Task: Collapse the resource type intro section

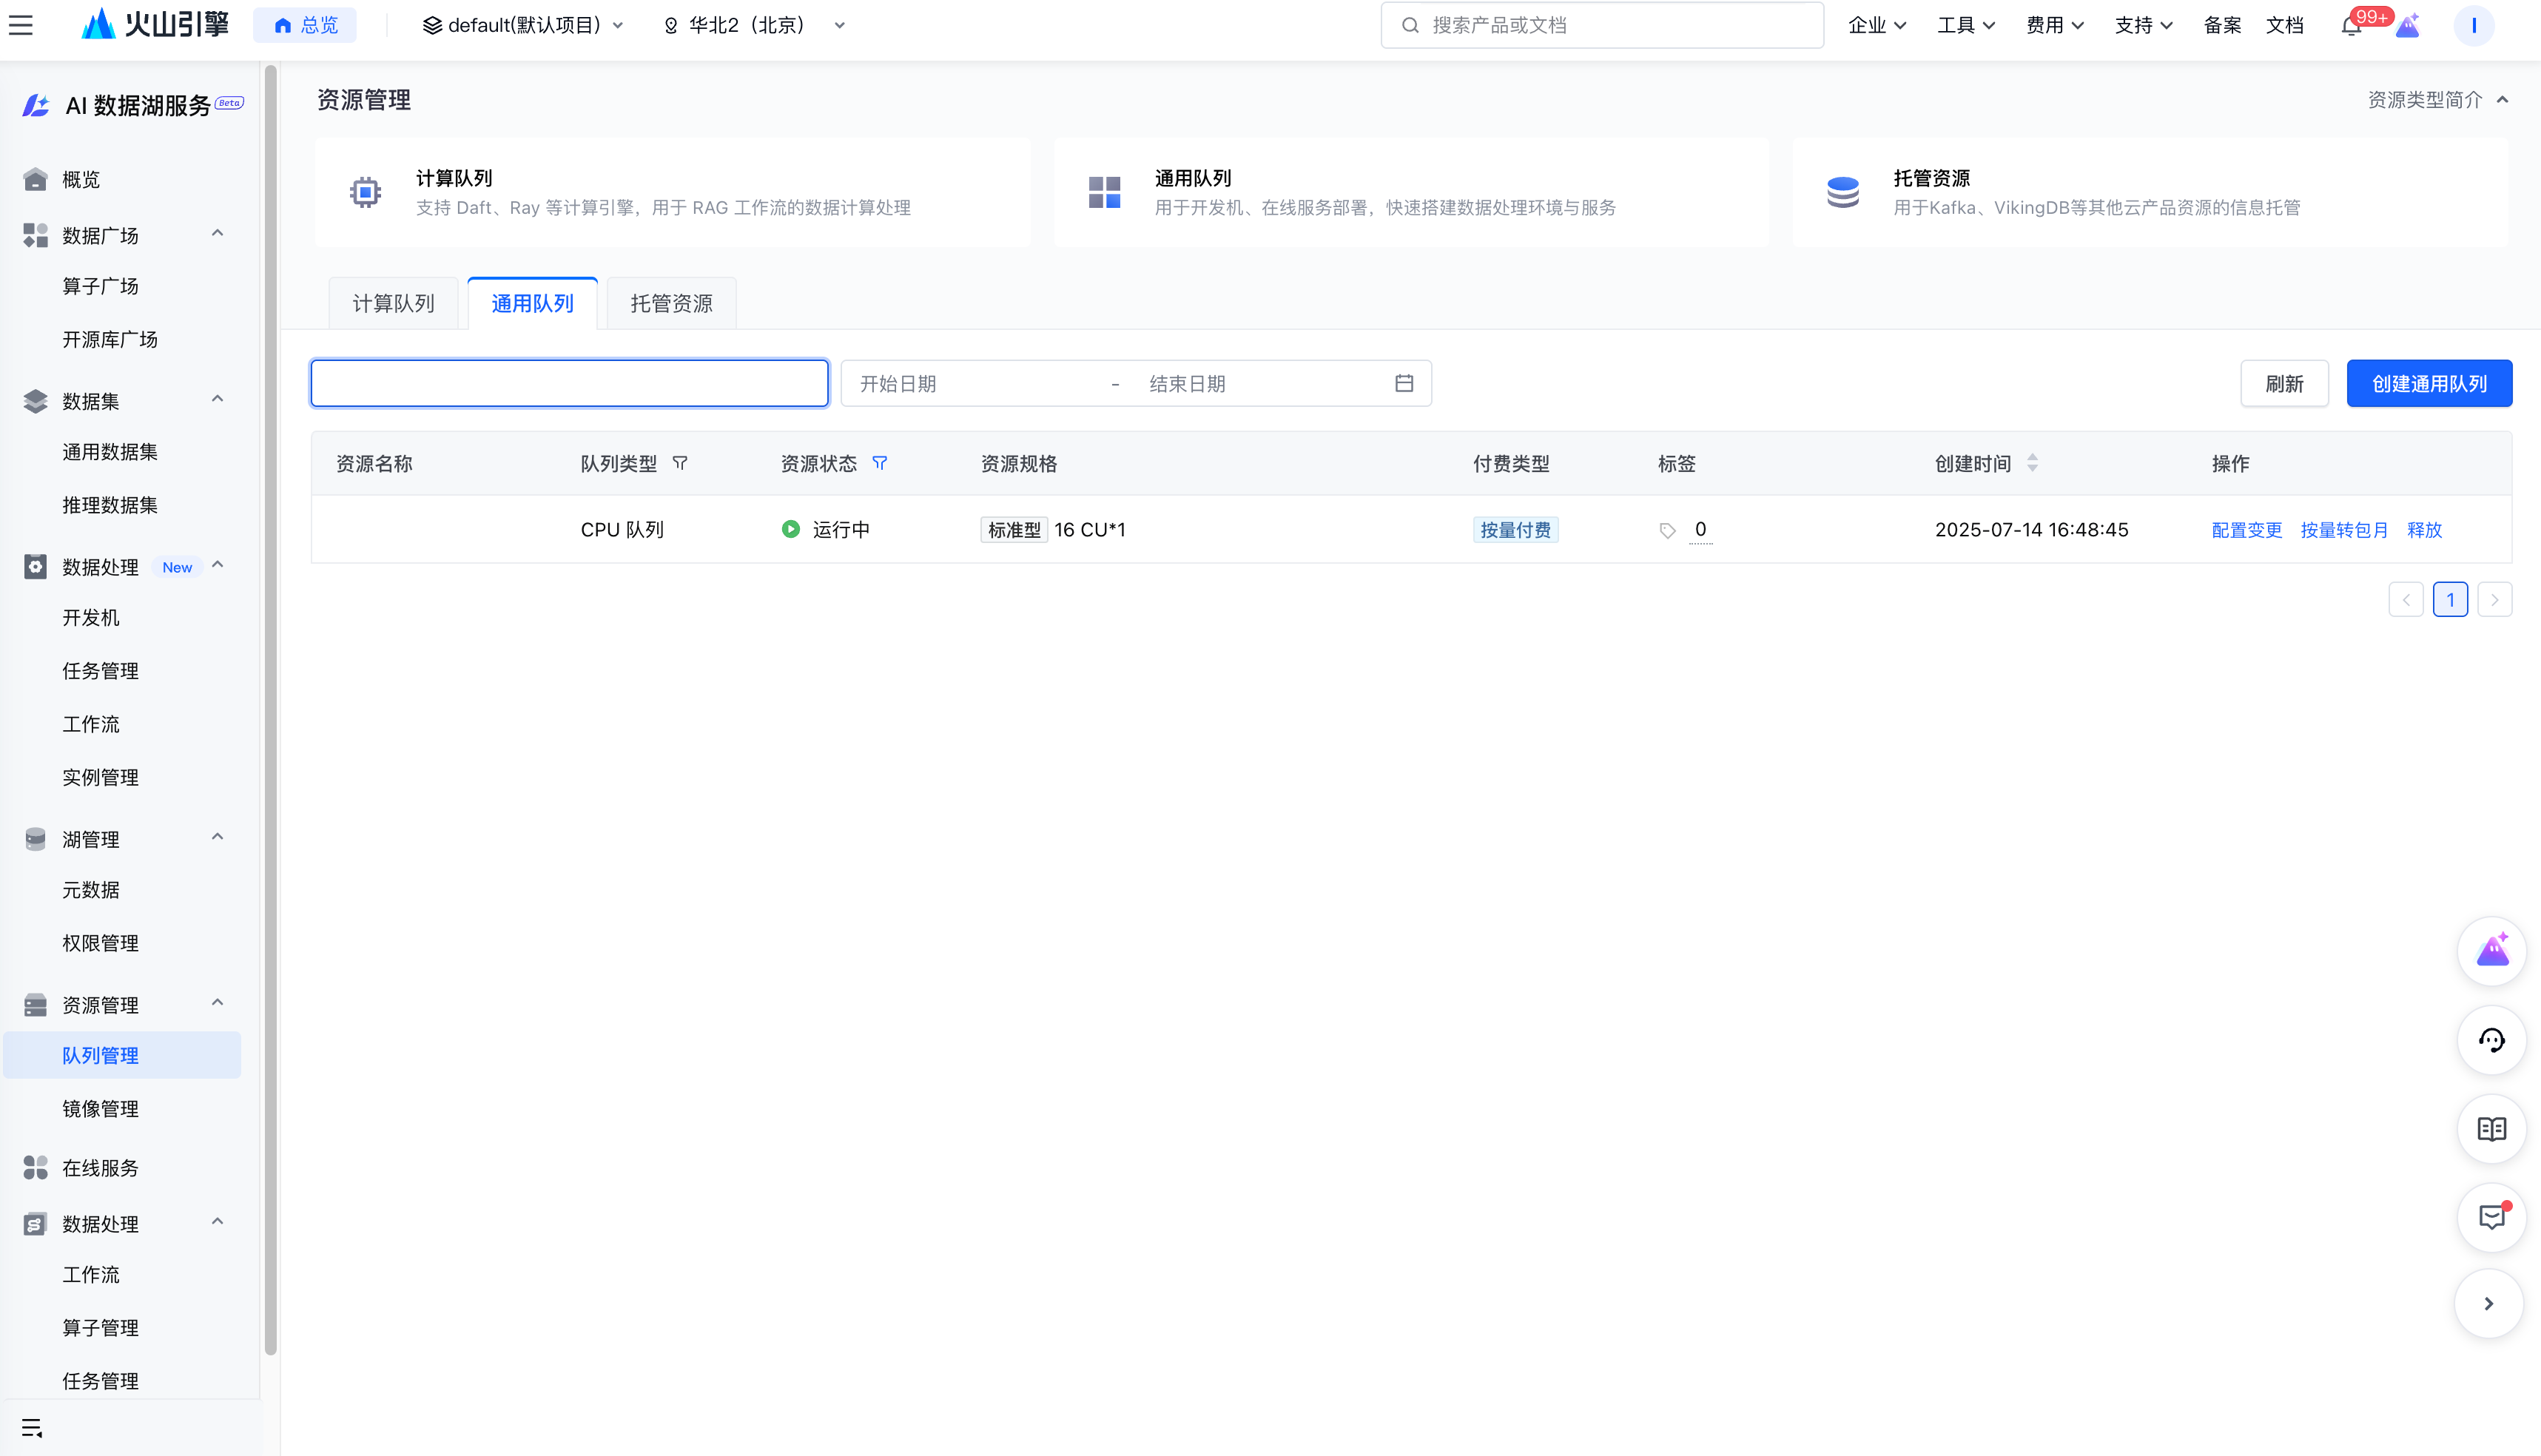Action: [2502, 100]
